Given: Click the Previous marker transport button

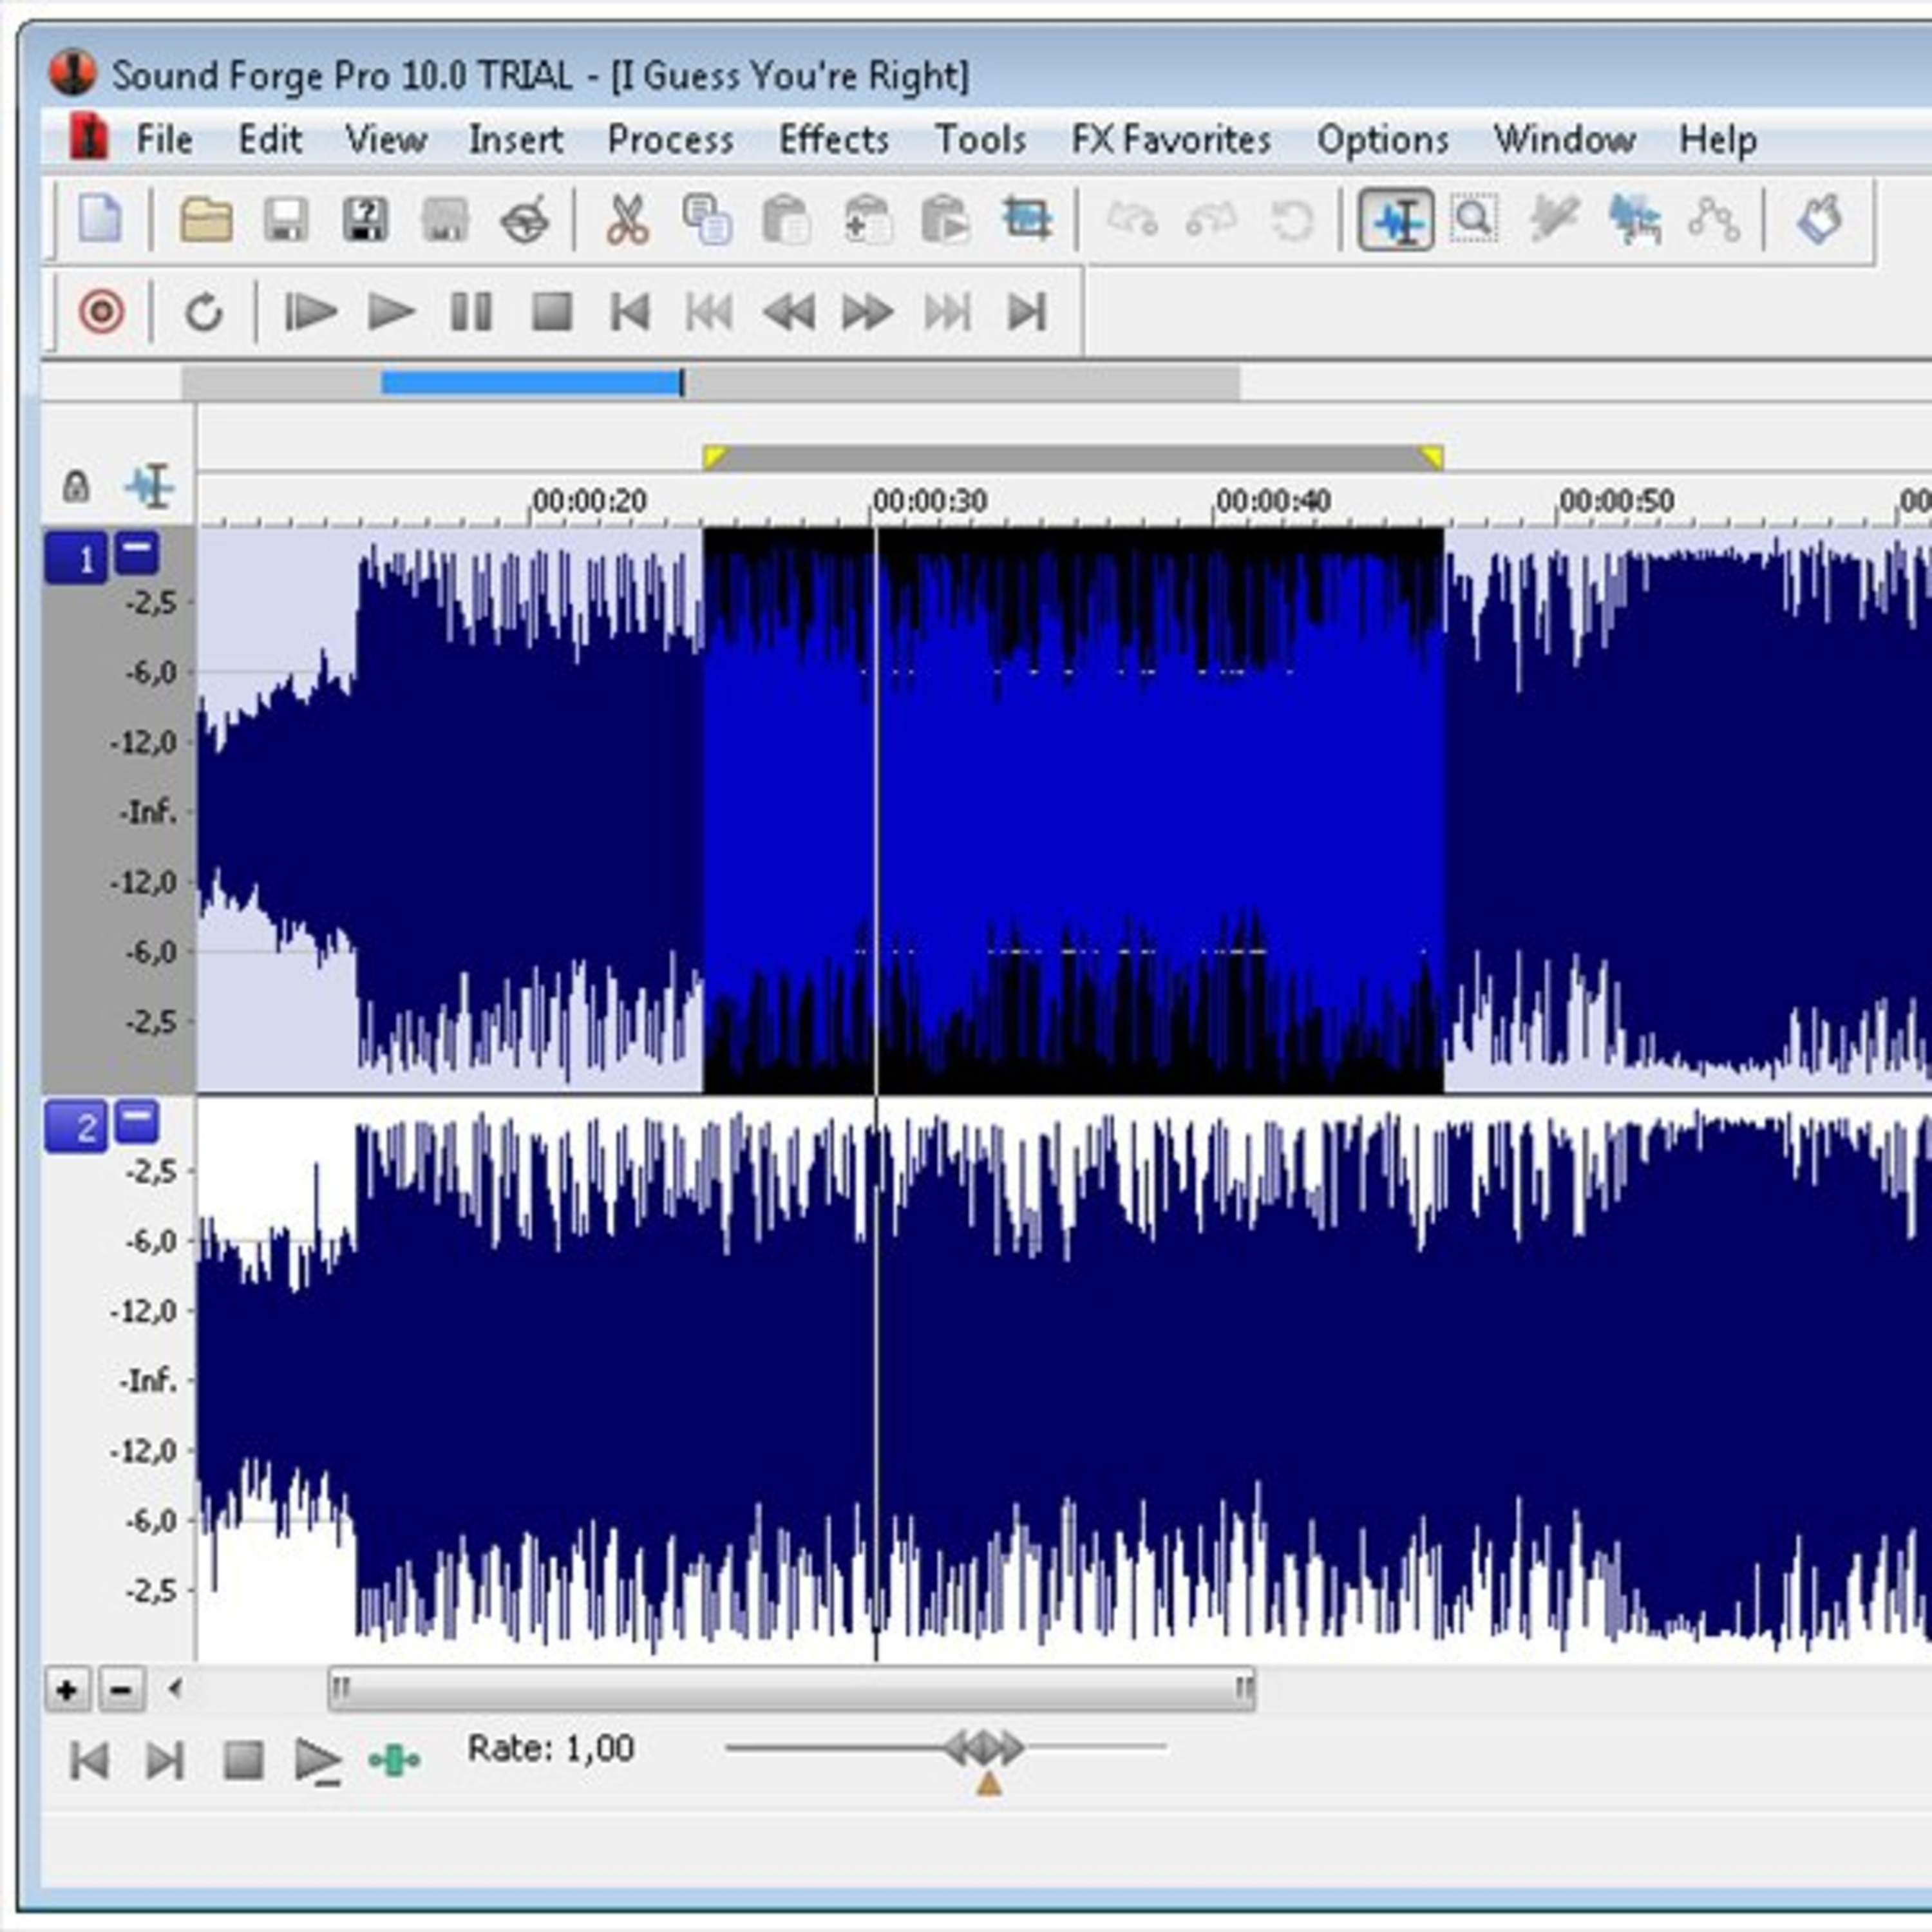Looking at the screenshot, I should click(709, 312).
